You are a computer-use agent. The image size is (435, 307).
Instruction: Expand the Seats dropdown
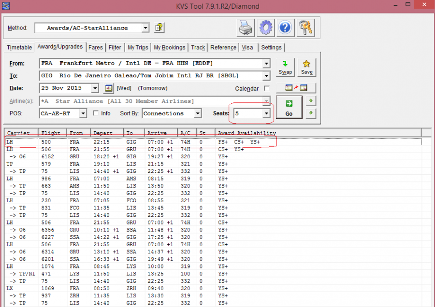pyautogui.click(x=266, y=113)
